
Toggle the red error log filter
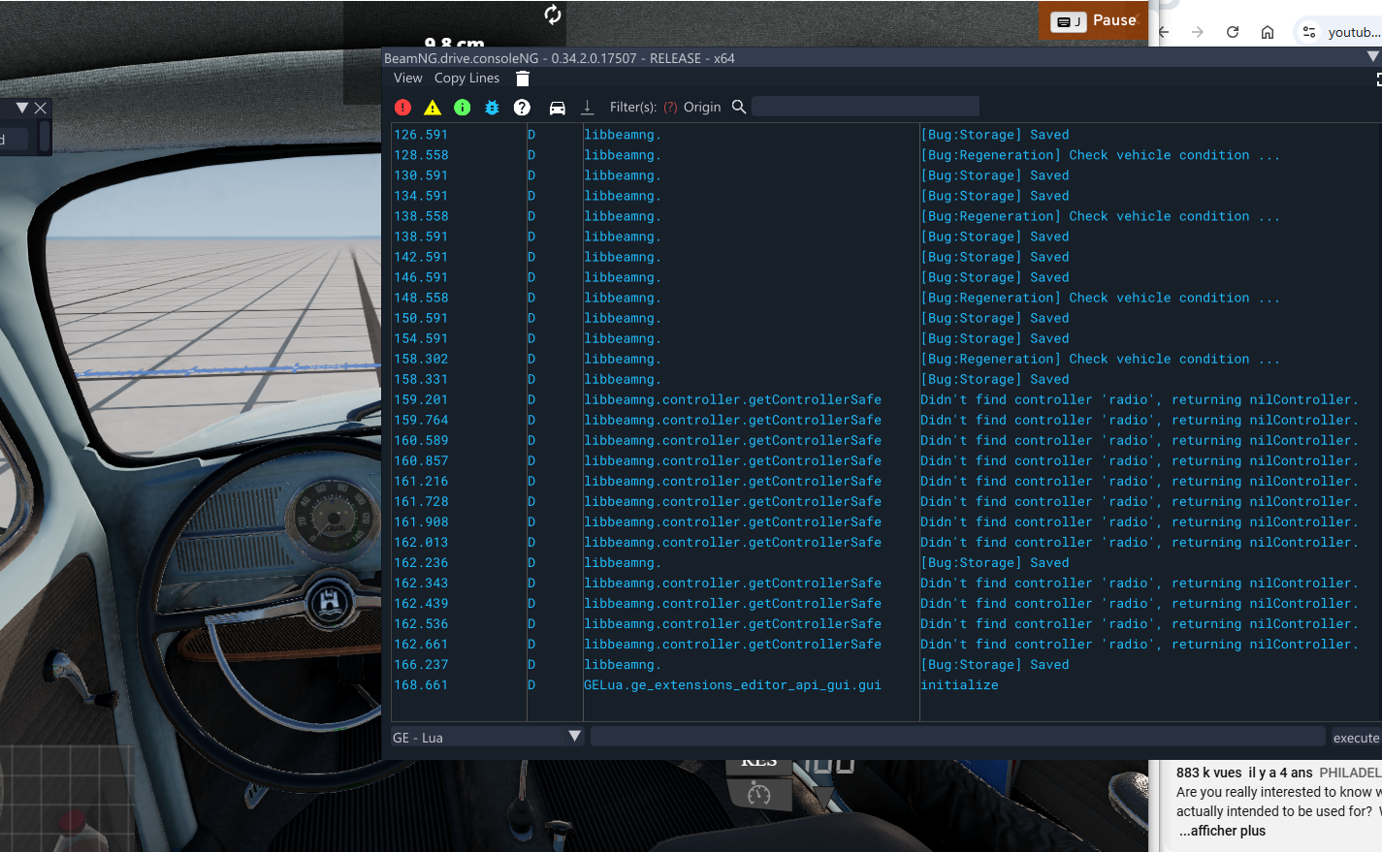coord(402,108)
